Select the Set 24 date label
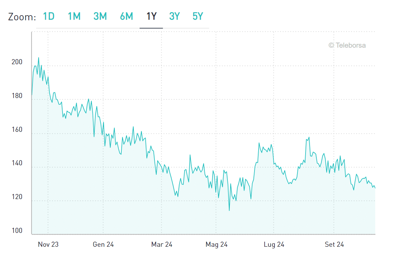411x265 pixels. [334, 244]
